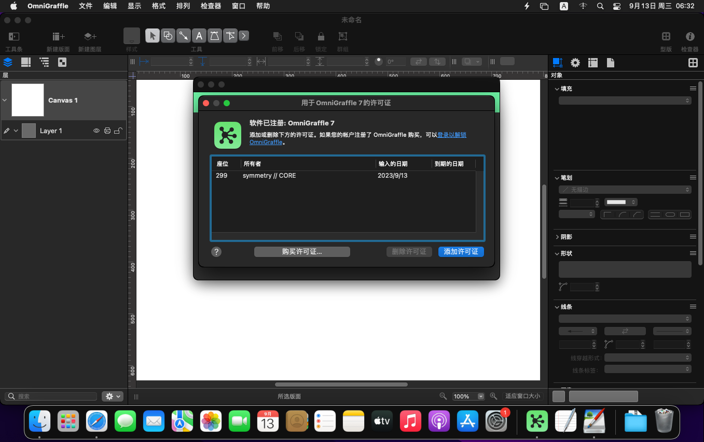This screenshot has width=704, height=442.
Task: Open the 文件 menu
Action: (86, 6)
